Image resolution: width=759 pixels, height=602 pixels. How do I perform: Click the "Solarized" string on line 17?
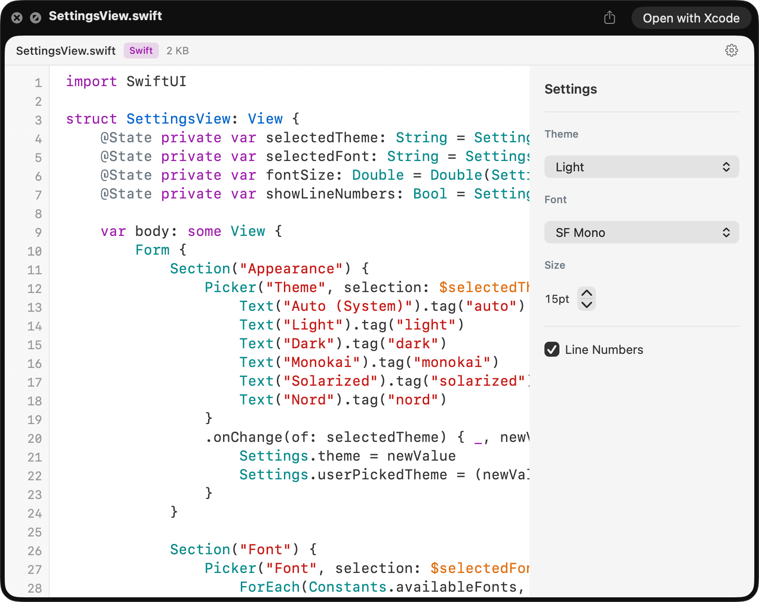(331, 381)
